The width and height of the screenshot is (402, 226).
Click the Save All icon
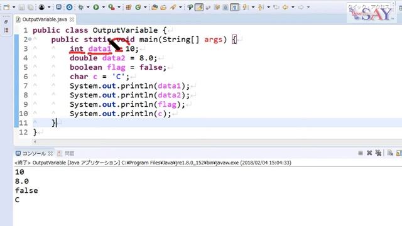pos(31,8)
